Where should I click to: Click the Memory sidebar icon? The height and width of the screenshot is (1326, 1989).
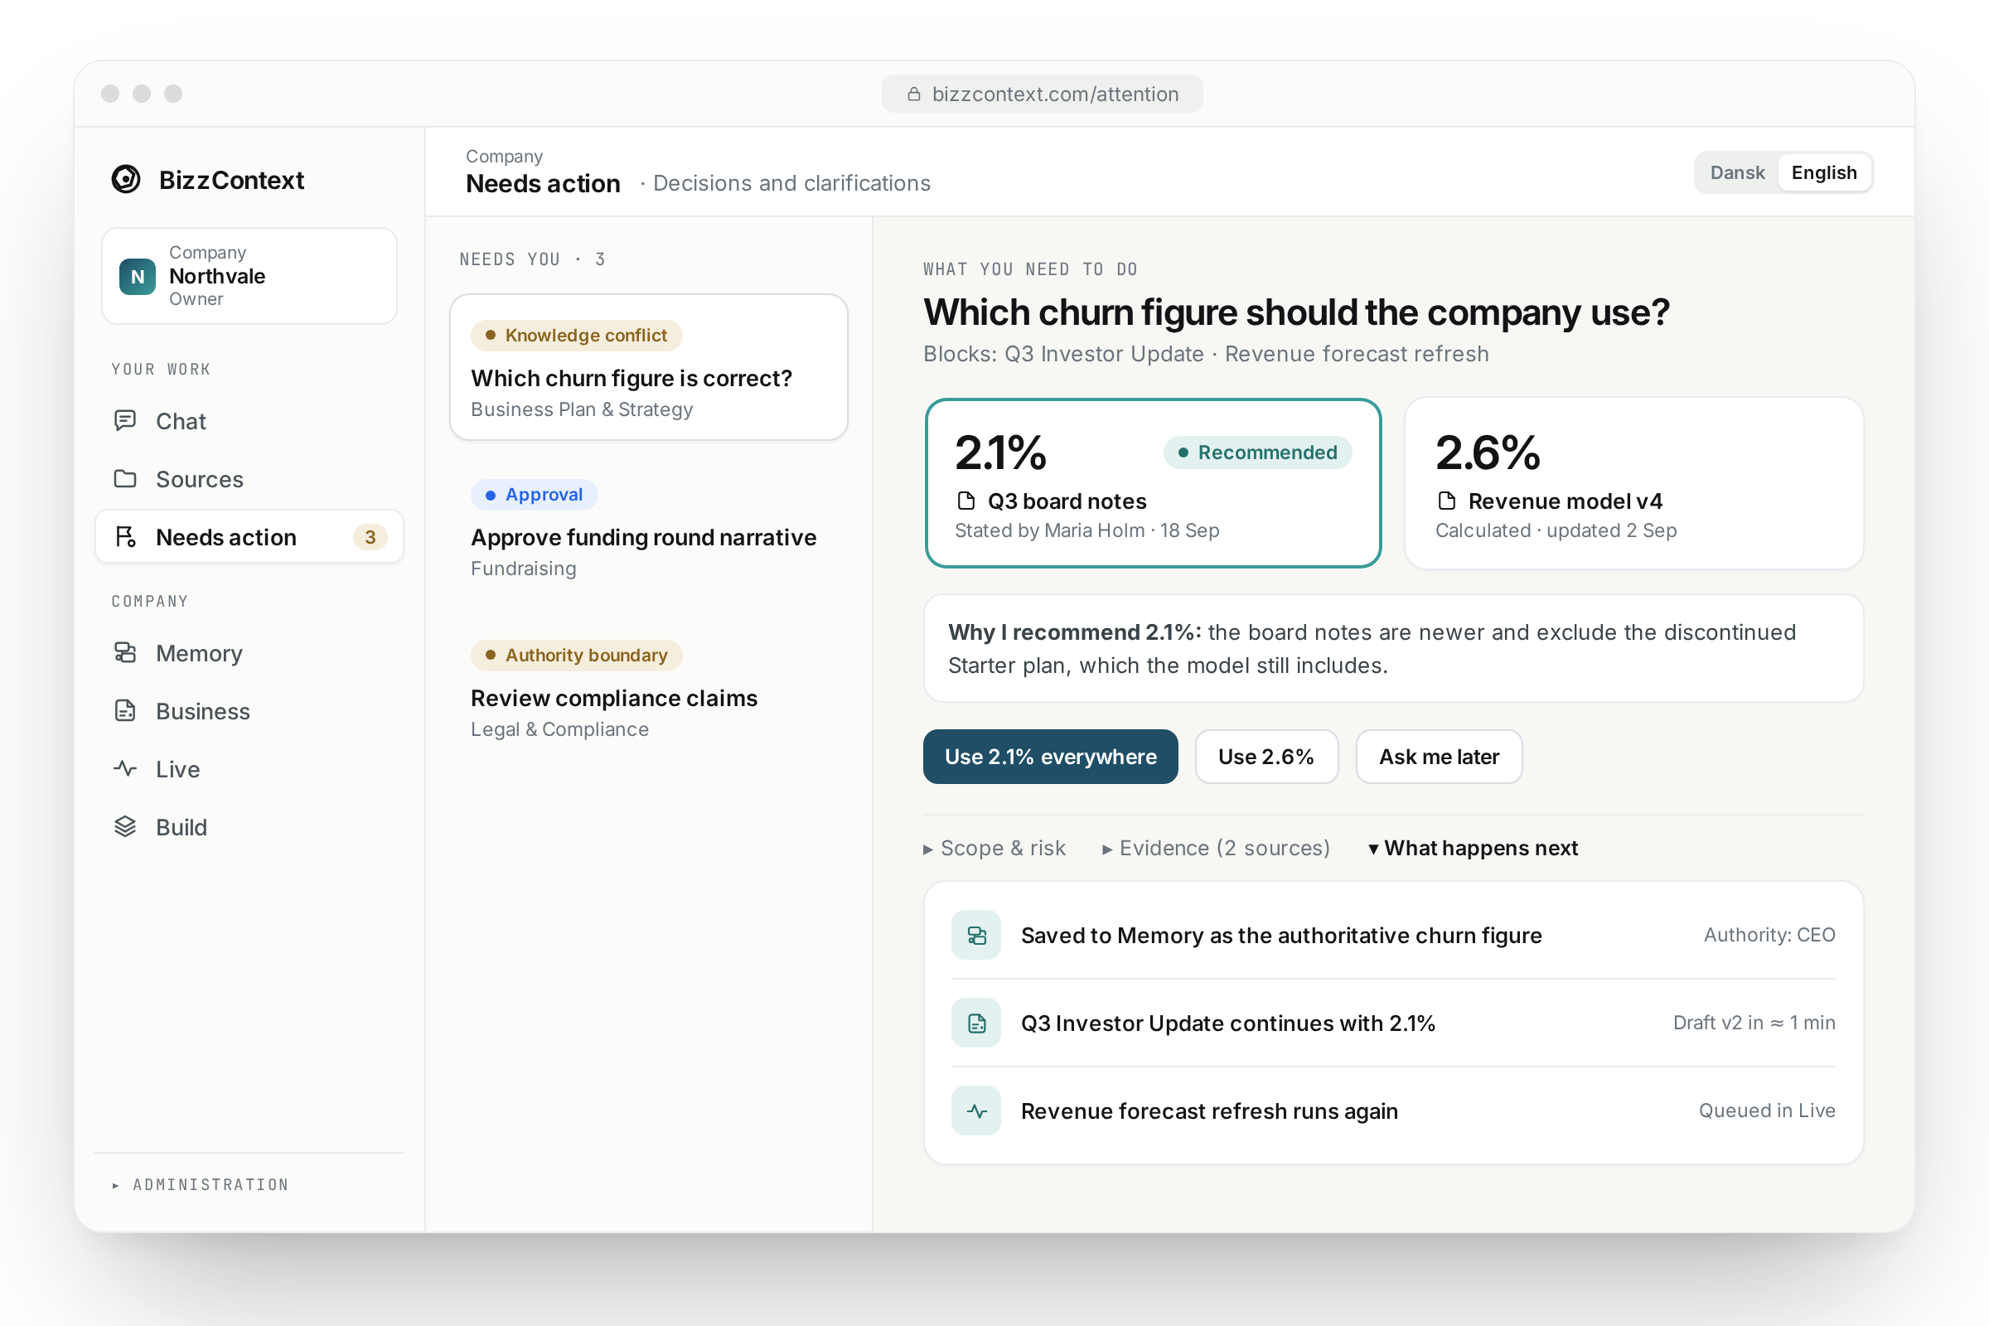point(125,653)
